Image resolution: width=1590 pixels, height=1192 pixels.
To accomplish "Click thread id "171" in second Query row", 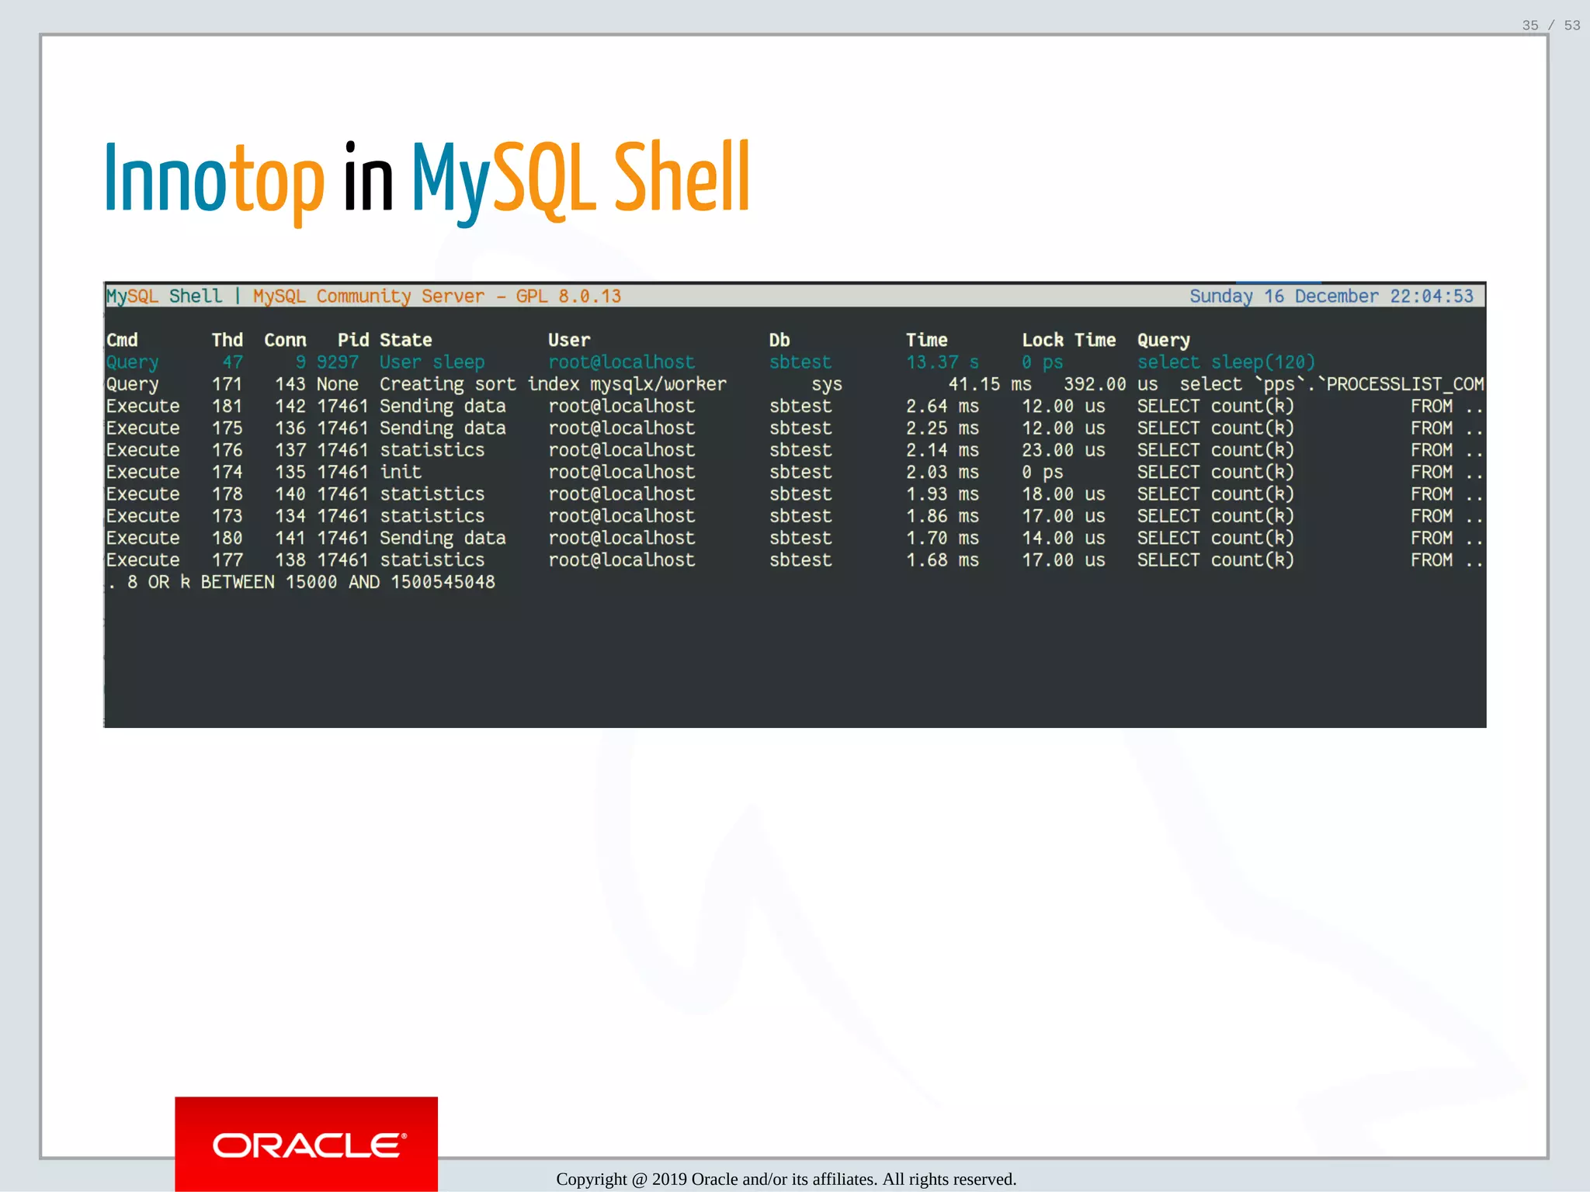I will coord(227,384).
